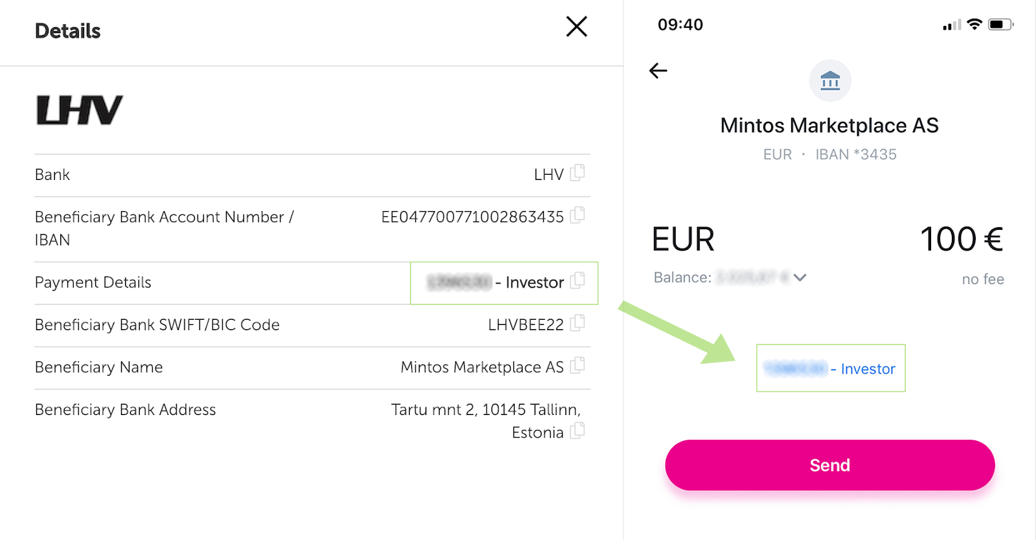This screenshot has width=1036, height=540.
Task: Send the 100 € payment
Action: coord(830,465)
